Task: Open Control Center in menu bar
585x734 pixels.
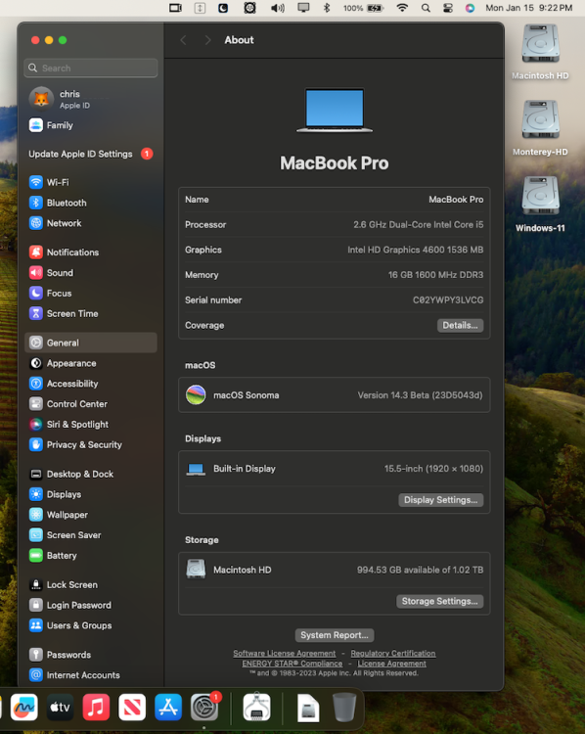Action: [448, 8]
